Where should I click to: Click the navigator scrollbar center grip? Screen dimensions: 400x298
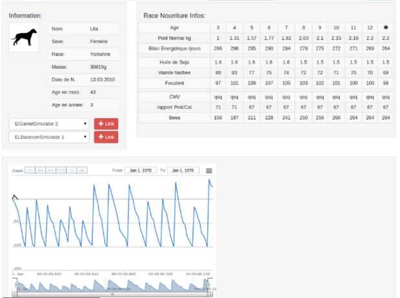coord(112,294)
